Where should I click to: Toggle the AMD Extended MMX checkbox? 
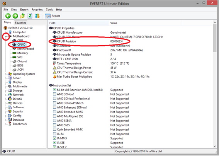54,112
